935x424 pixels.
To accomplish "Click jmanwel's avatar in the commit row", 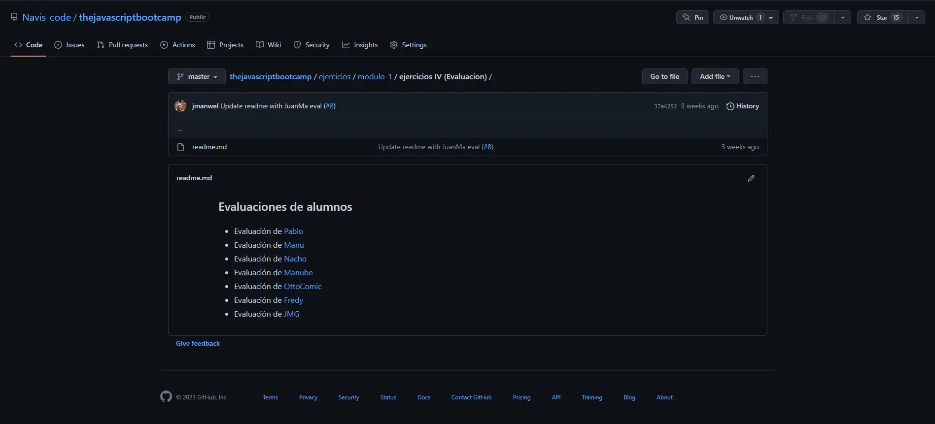I will [x=180, y=106].
